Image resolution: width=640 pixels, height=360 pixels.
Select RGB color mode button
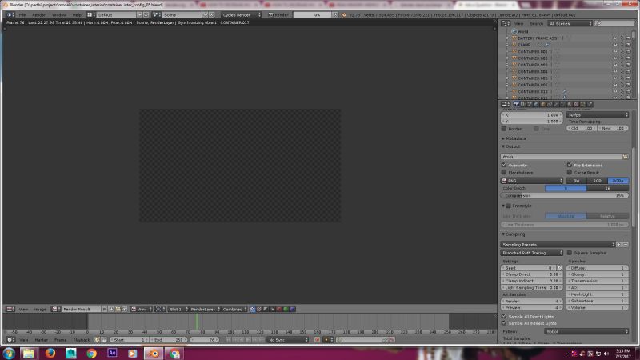pos(597,181)
